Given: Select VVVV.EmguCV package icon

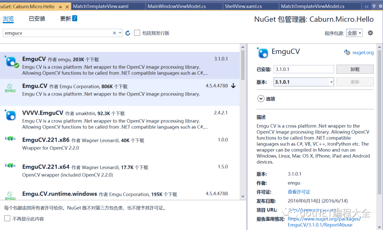Looking at the screenshot, I should [x=11, y=115].
